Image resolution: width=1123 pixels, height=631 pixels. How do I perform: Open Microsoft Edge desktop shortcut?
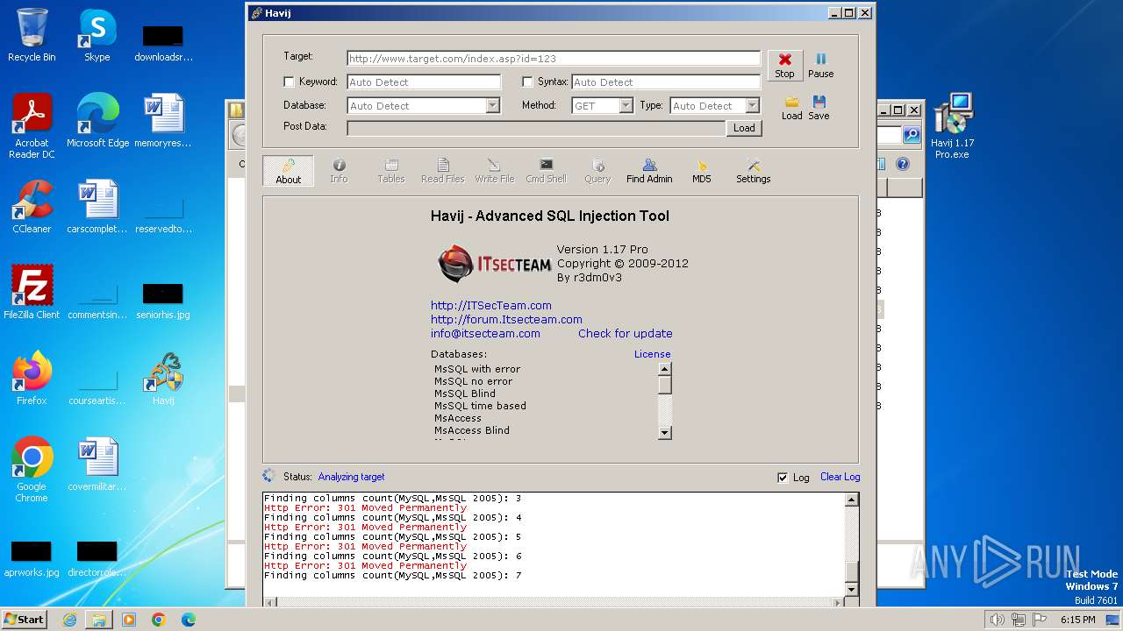coord(97,121)
